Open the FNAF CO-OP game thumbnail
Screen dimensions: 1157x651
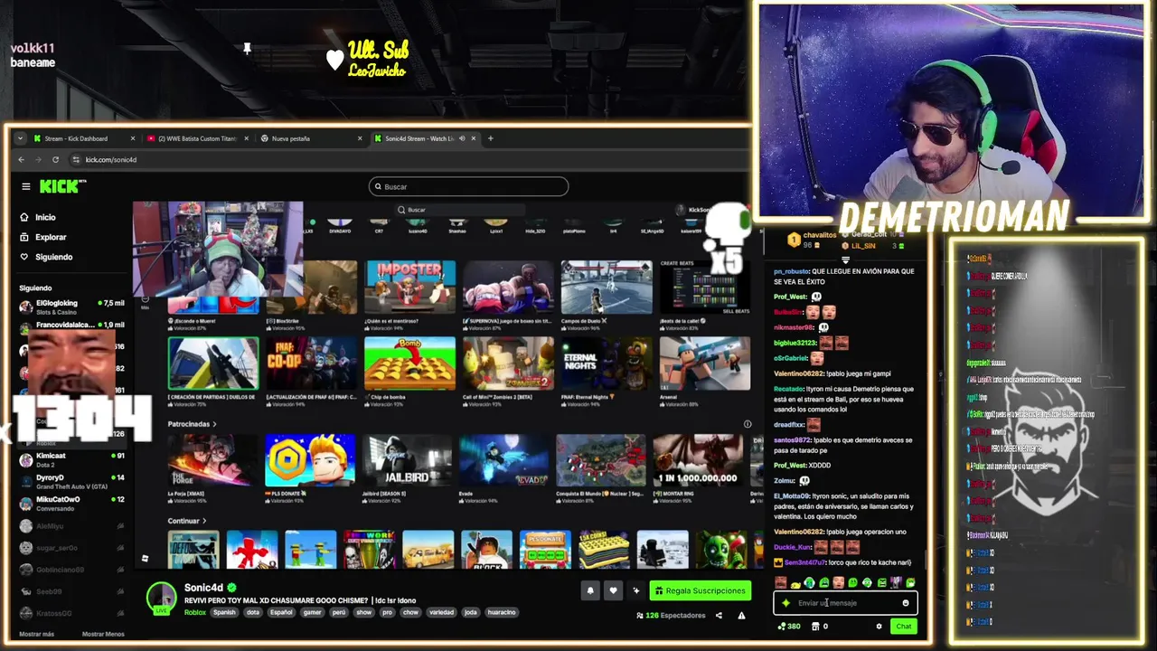311,363
